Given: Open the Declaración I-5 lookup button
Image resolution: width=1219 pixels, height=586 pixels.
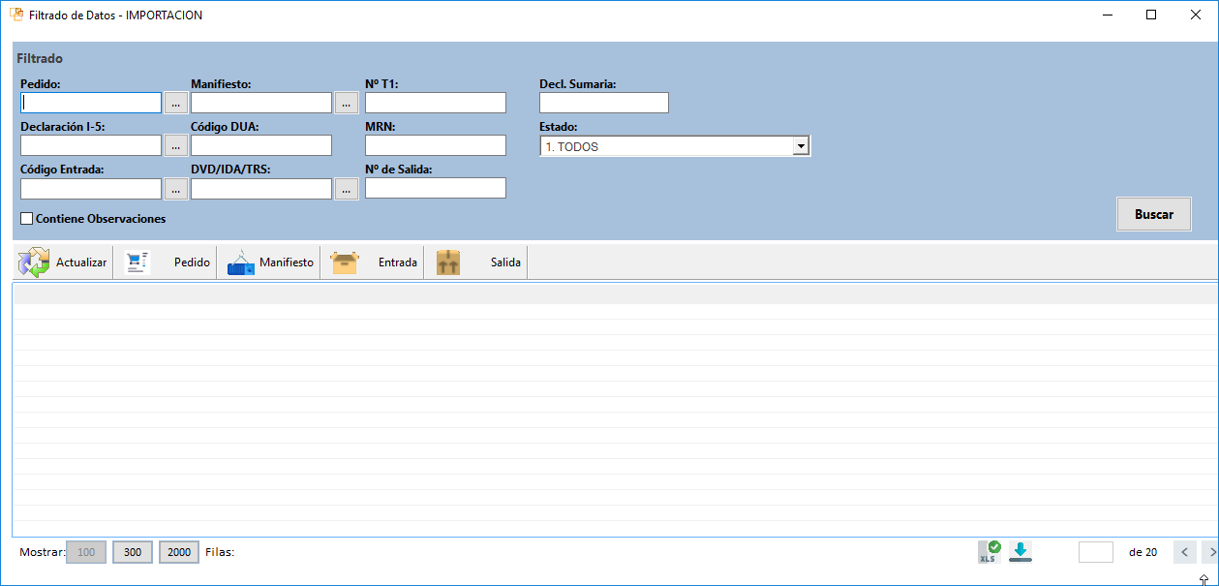Looking at the screenshot, I should 175,146.
